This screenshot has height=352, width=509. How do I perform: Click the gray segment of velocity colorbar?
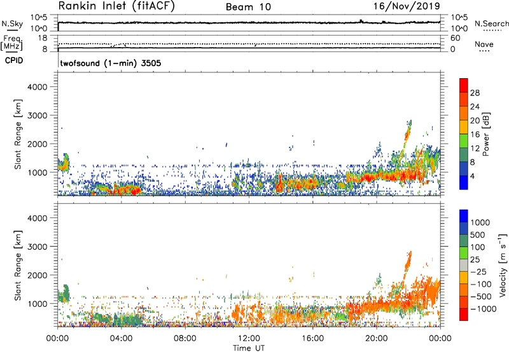point(464,265)
